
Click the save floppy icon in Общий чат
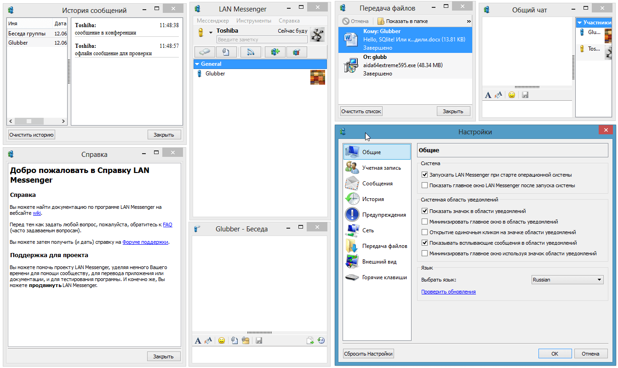525,95
